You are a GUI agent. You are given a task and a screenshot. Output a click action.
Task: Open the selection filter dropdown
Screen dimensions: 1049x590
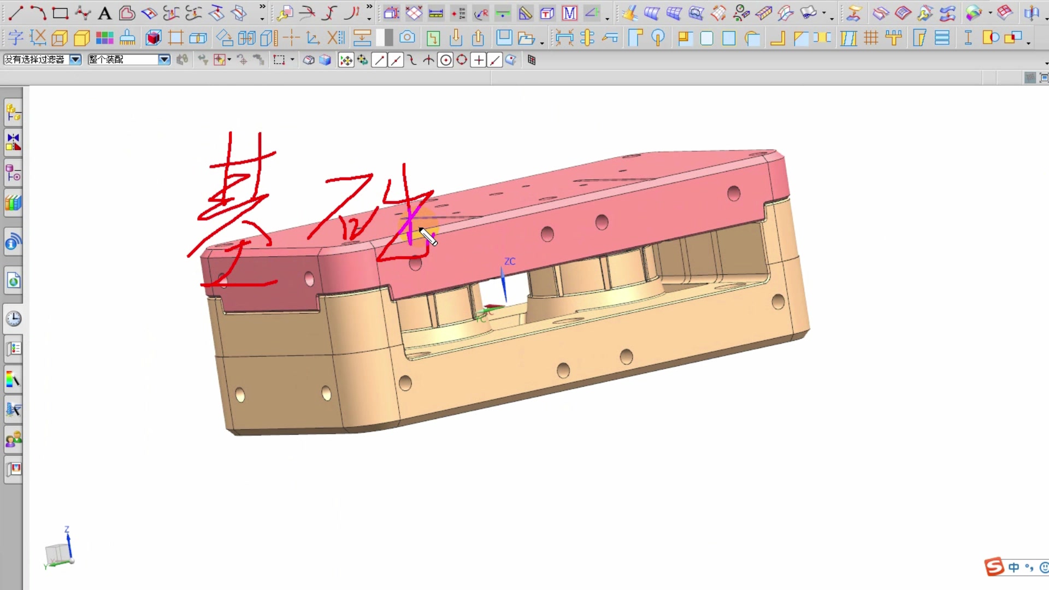pyautogui.click(x=75, y=60)
